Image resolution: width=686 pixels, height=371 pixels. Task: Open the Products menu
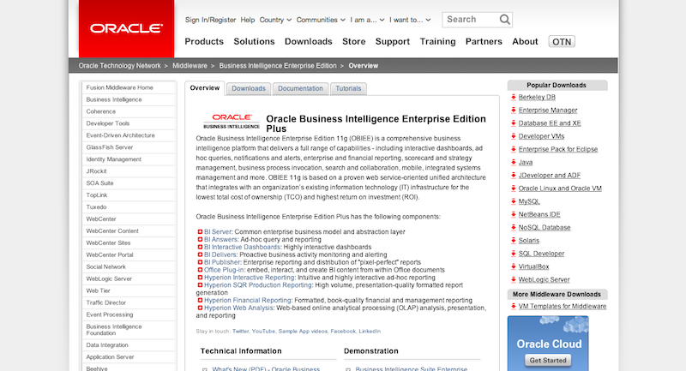click(x=204, y=41)
